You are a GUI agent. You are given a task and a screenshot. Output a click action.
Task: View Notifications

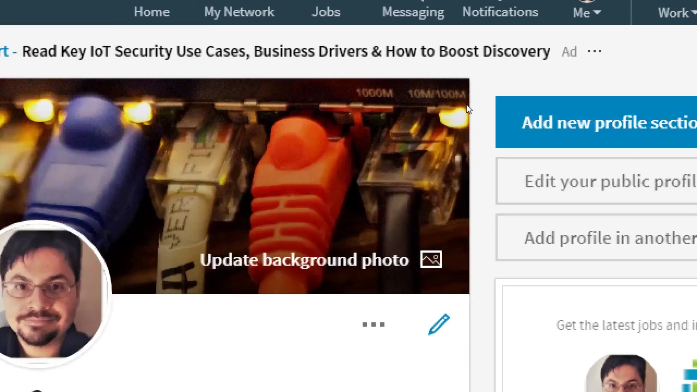pyautogui.click(x=500, y=12)
